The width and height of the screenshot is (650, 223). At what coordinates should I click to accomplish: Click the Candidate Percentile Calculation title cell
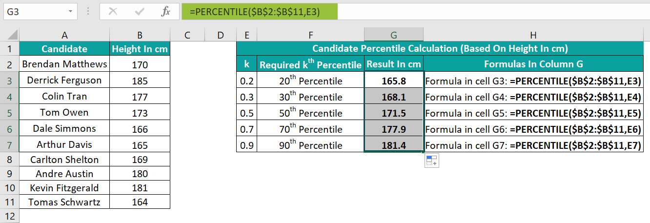440,49
